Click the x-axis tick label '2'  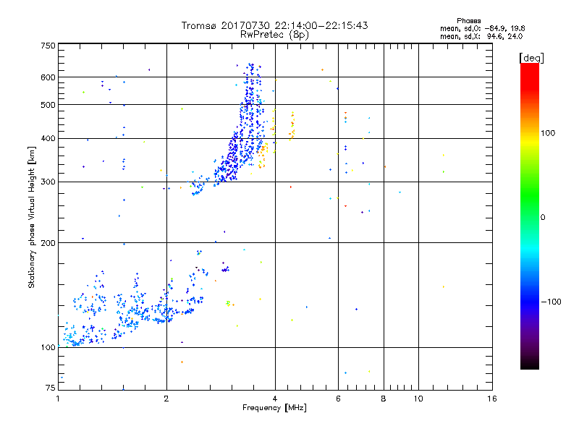(166, 399)
